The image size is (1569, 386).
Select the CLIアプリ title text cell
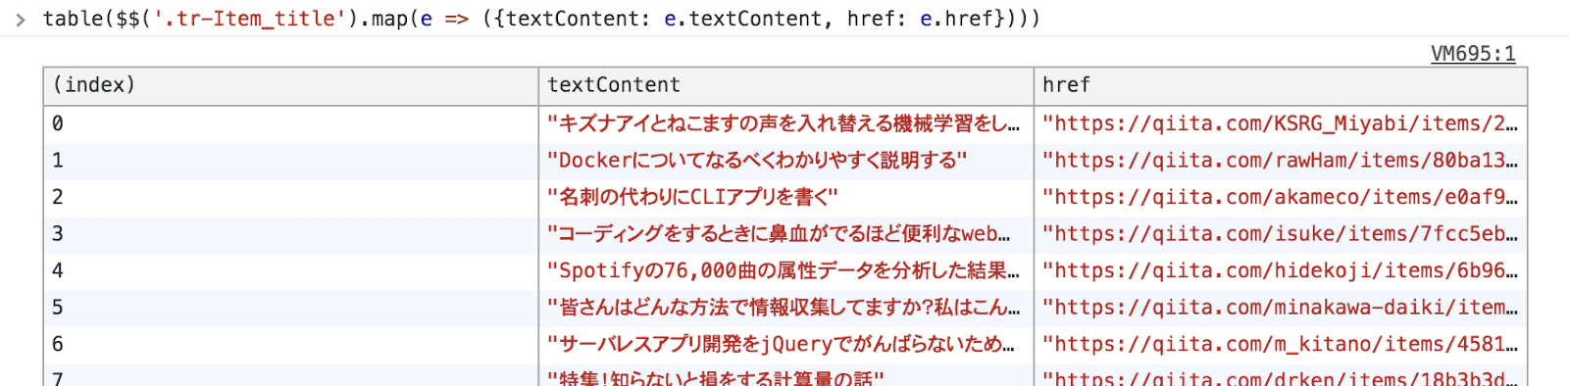(x=786, y=198)
